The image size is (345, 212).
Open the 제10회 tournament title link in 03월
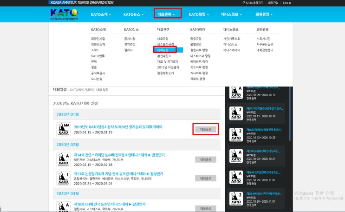click(110, 204)
